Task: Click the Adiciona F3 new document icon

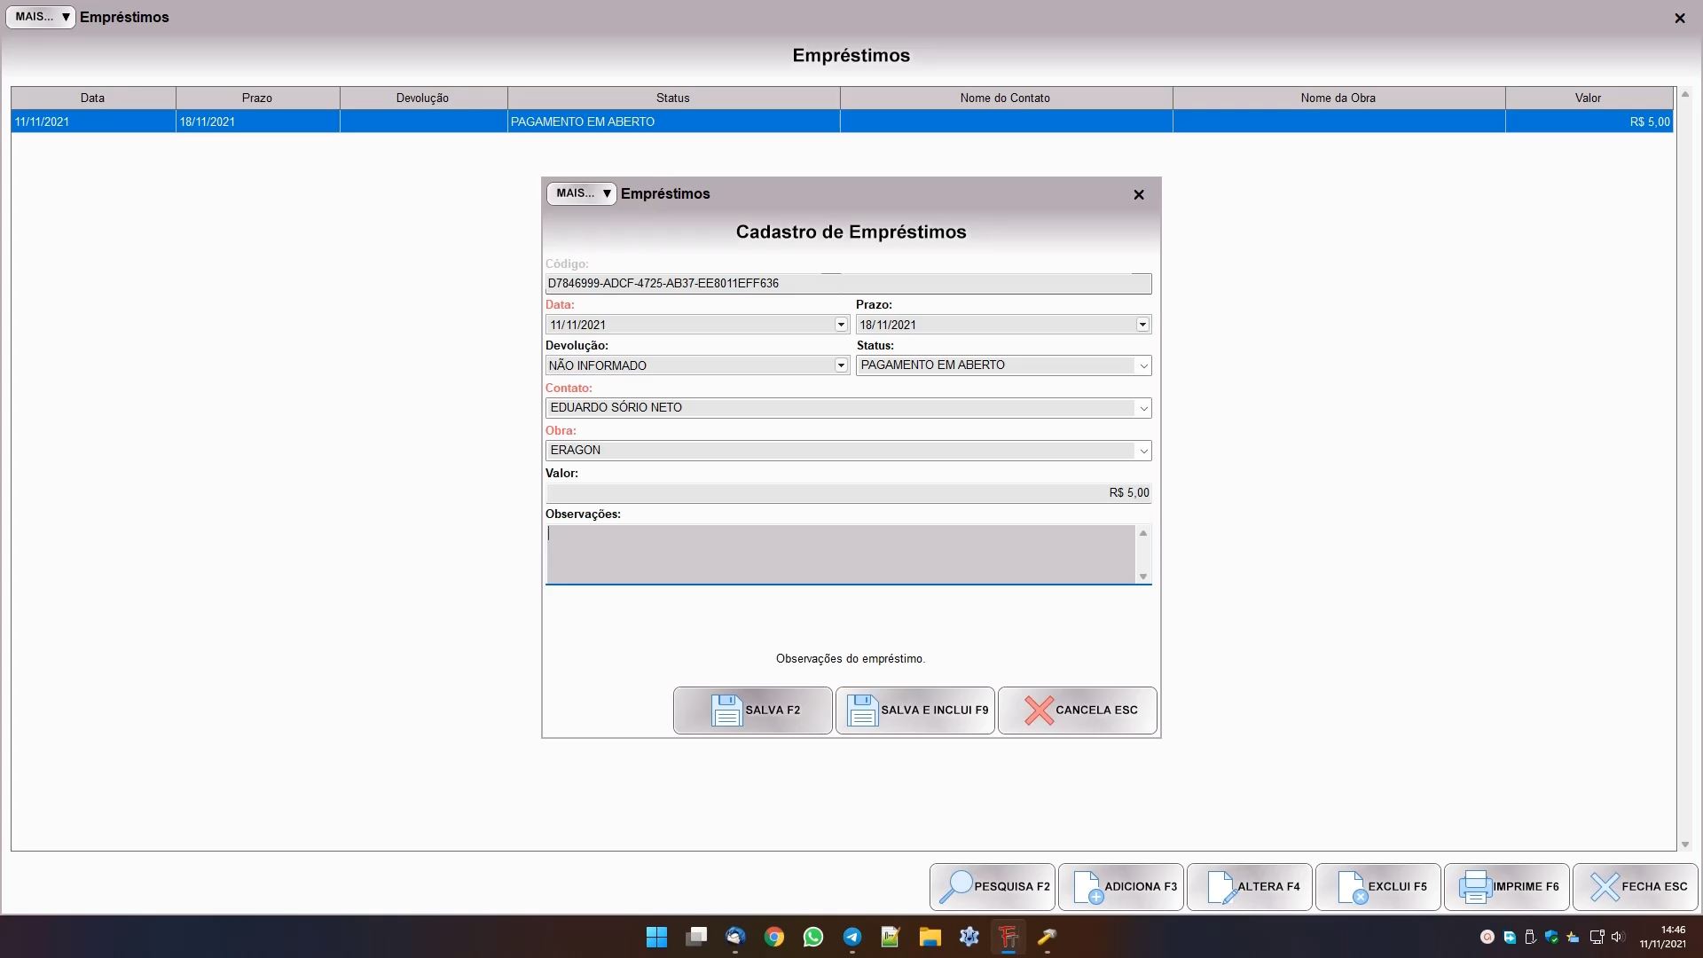Action: tap(1087, 887)
